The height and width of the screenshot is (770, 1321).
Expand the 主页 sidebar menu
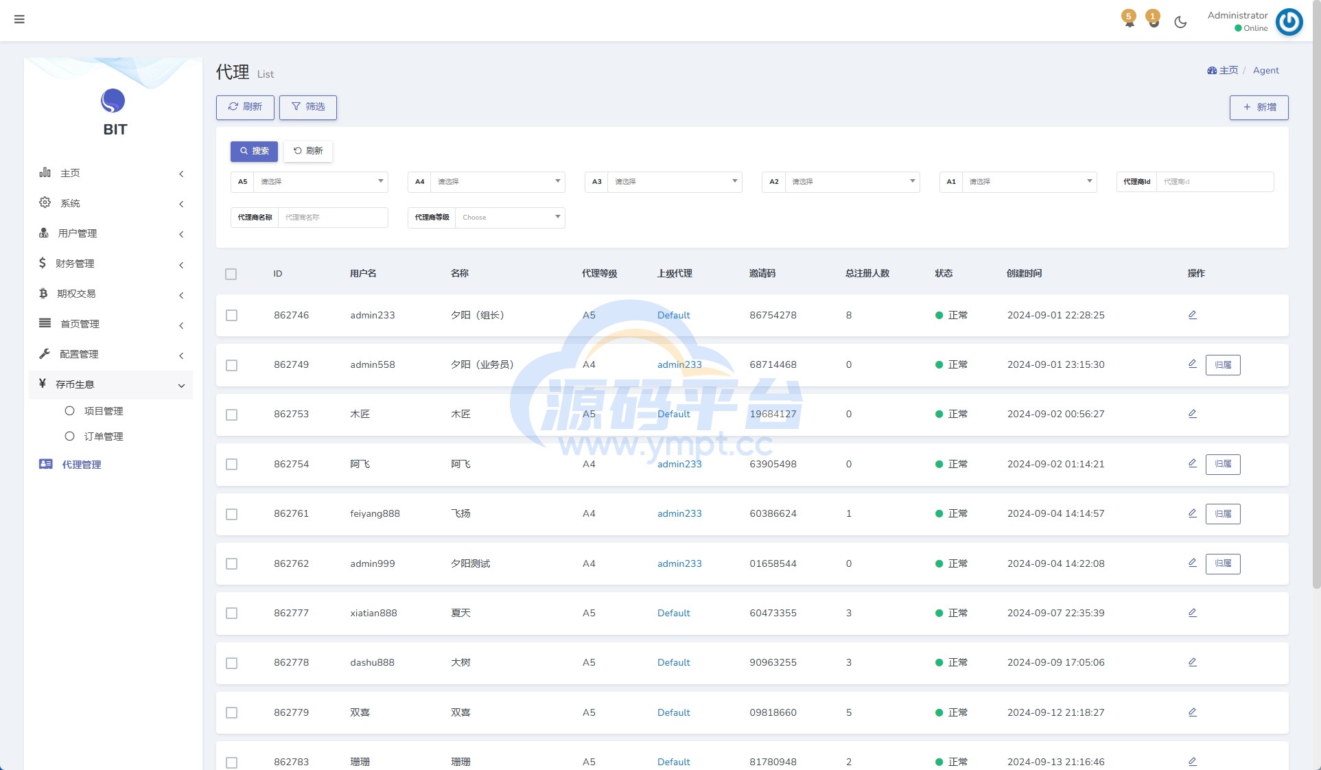click(111, 173)
